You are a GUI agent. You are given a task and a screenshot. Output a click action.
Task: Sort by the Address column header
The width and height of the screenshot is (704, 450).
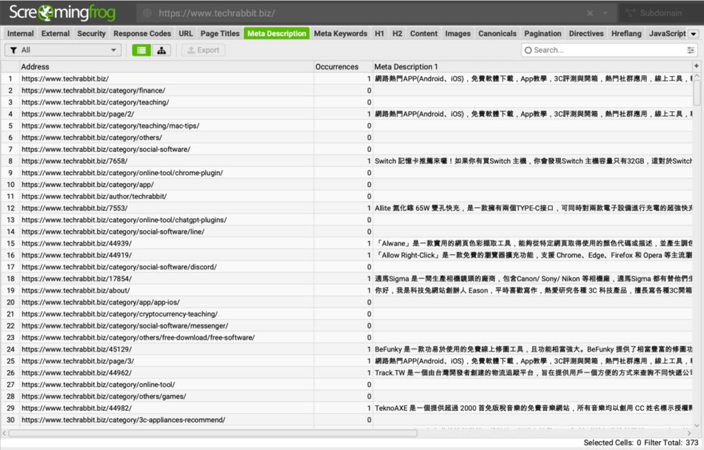pos(166,67)
